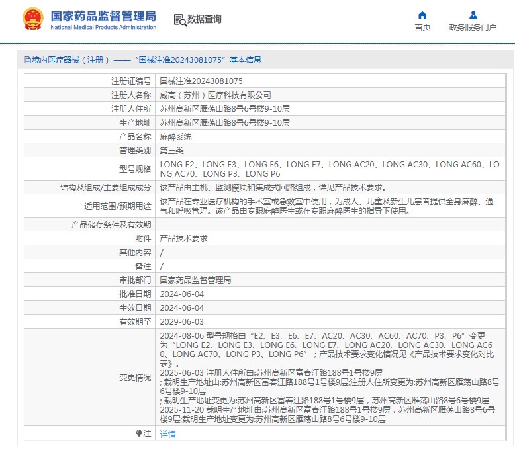Click the 附件 row label
This screenshot has width=515, height=449.
[x=143, y=238]
